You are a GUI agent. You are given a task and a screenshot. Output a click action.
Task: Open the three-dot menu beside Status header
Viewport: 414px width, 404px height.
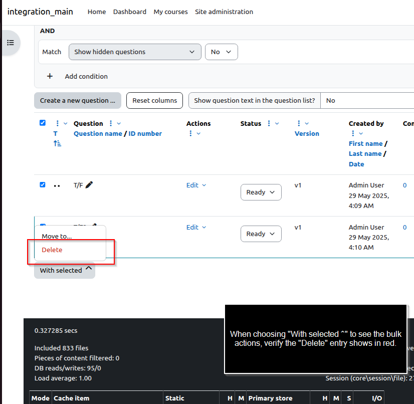point(269,123)
